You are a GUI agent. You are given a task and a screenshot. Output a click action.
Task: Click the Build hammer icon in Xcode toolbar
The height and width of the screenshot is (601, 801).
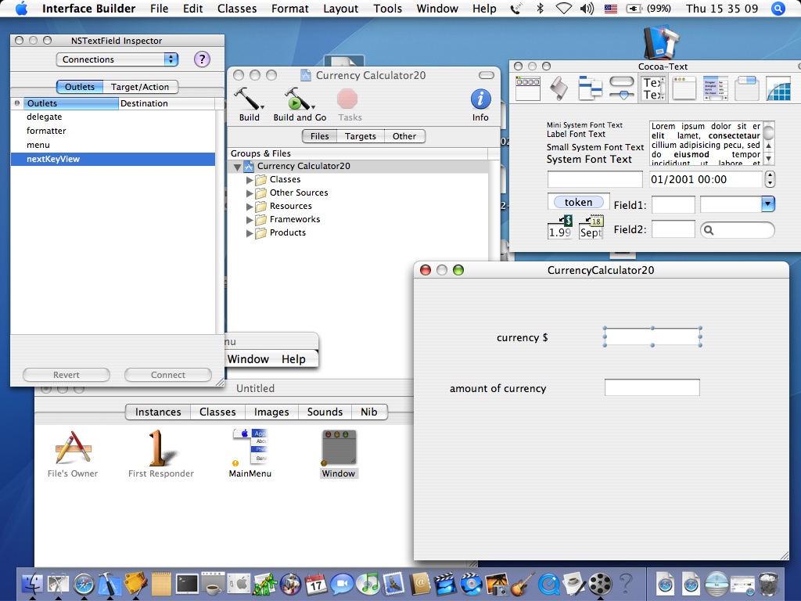249,99
